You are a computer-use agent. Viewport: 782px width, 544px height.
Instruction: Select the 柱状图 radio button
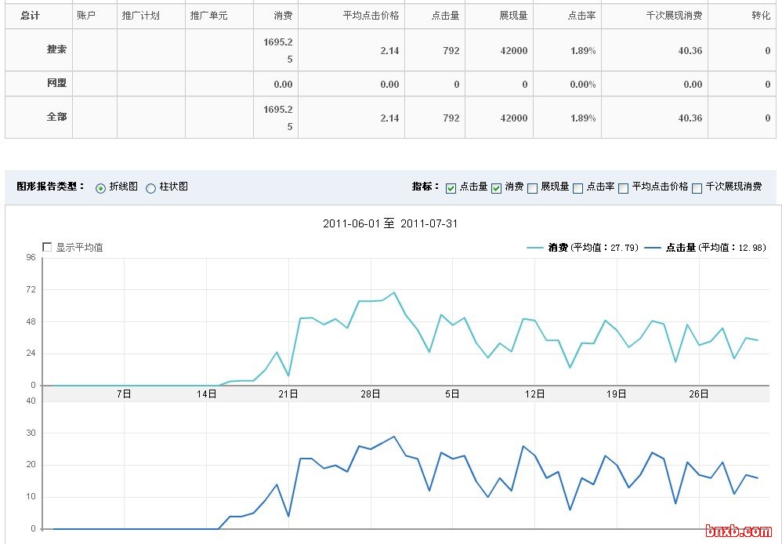tap(150, 188)
